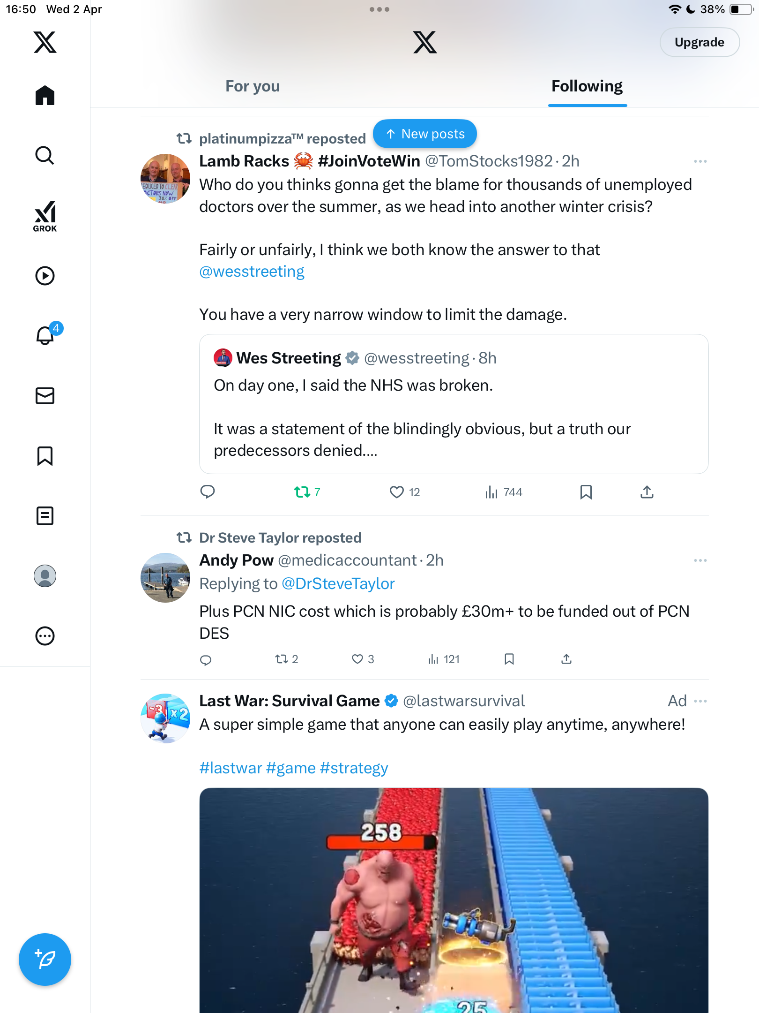
Task: Switch to the For you tab
Action: tap(253, 86)
